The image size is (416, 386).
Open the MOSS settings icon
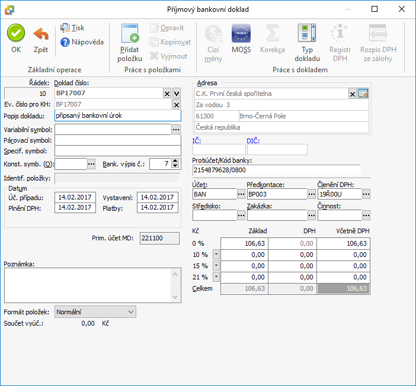pos(241,33)
